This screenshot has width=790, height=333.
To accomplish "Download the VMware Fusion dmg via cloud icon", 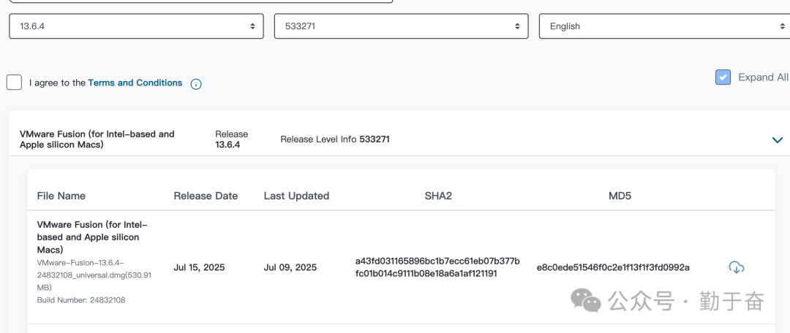I will coord(737,267).
